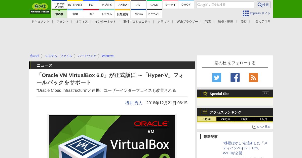The height and width of the screenshot is (158, 302).
Task: Open the GAME site tab
Action: click(x=154, y=5)
